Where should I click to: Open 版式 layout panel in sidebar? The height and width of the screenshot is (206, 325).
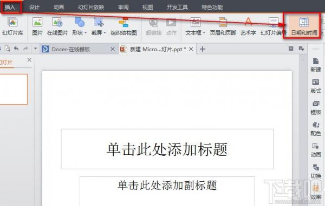pyautogui.click(x=315, y=86)
